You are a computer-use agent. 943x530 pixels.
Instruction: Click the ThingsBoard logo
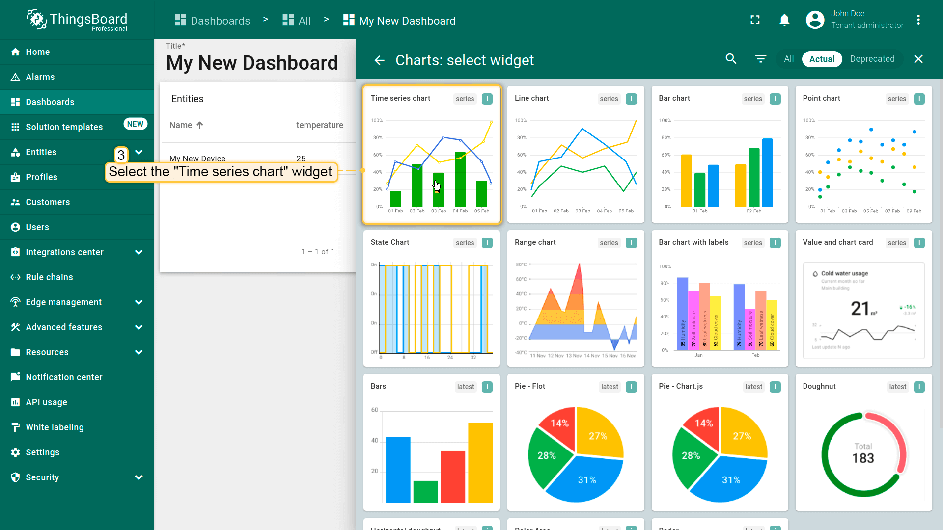pos(77,21)
